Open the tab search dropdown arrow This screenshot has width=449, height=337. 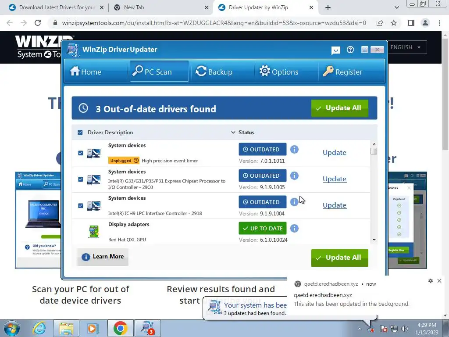(396, 7)
